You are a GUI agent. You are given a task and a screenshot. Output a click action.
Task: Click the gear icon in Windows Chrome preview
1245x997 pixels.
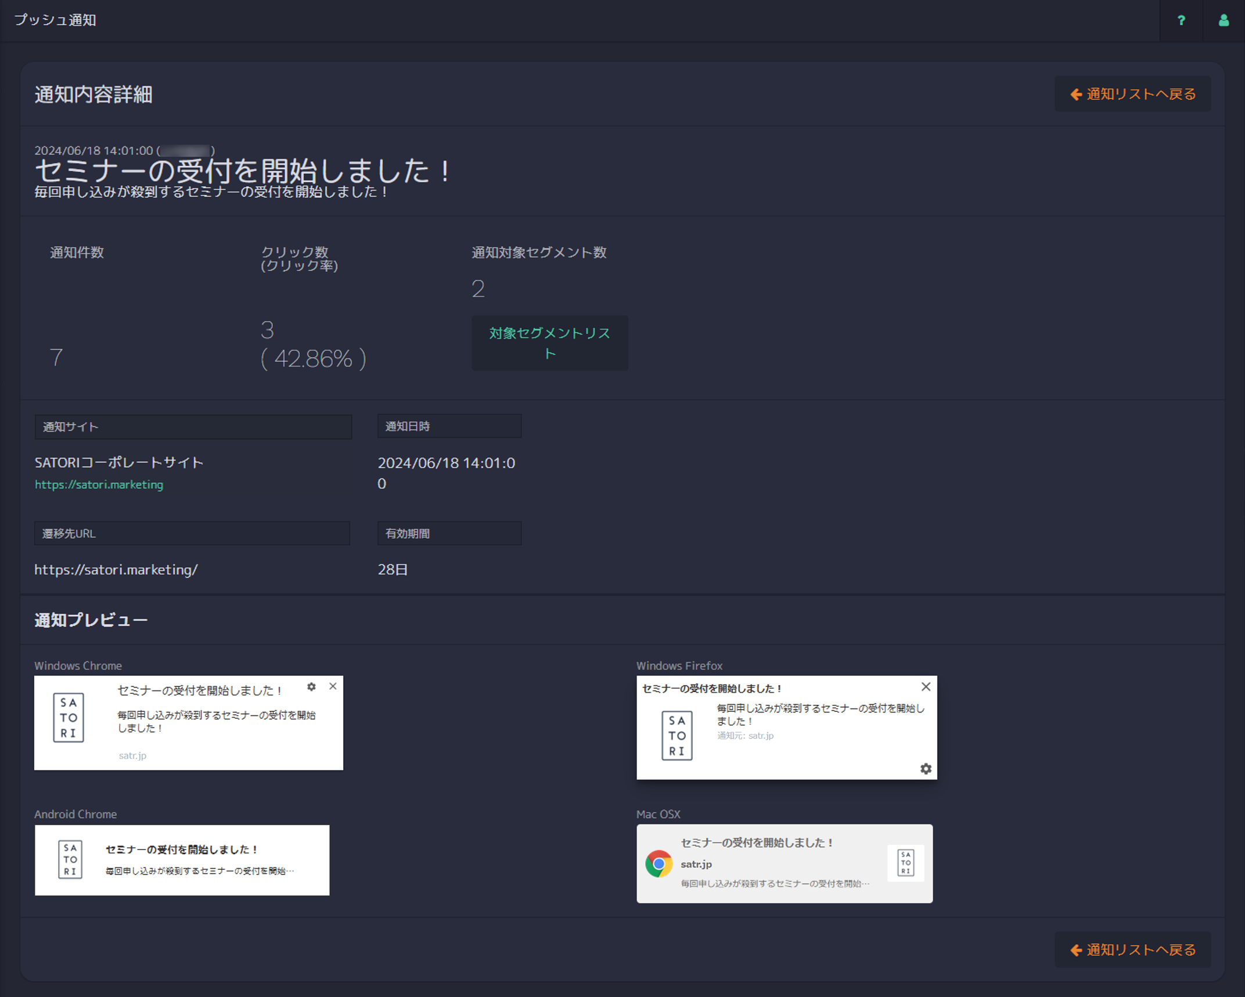tap(311, 686)
